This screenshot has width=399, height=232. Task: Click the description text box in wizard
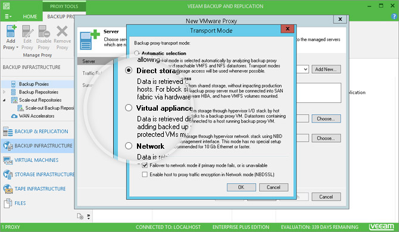click(x=319, y=93)
